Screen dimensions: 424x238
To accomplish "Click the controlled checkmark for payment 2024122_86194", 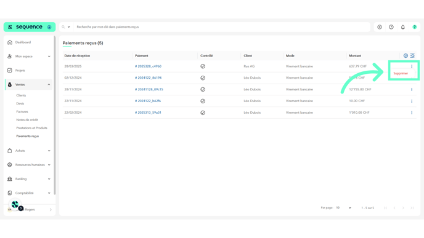I will pyautogui.click(x=203, y=77).
